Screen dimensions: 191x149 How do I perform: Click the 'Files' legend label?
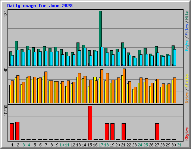click(187, 30)
